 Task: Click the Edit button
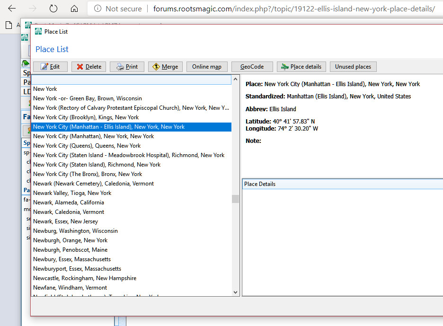tap(50, 67)
